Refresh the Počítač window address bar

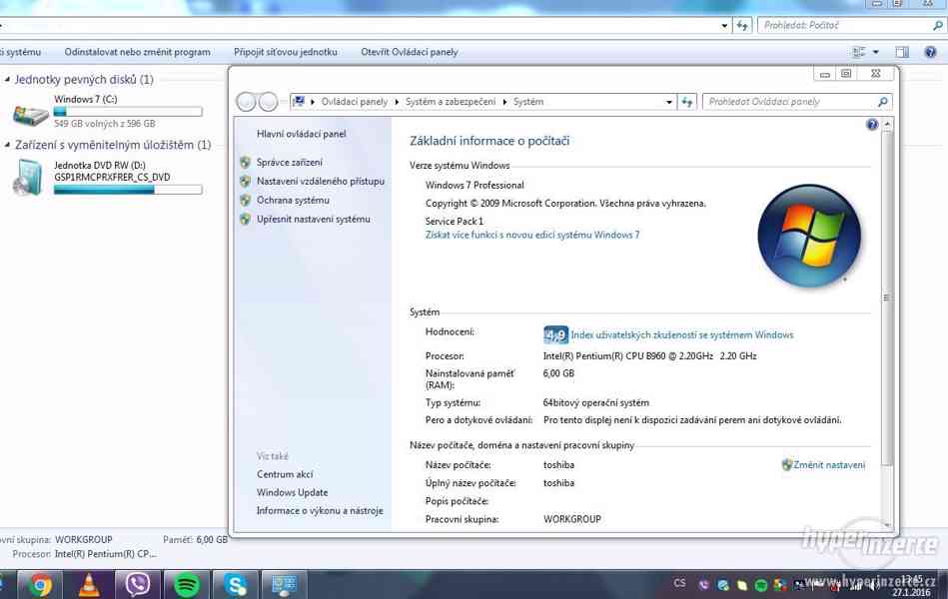pos(742,25)
